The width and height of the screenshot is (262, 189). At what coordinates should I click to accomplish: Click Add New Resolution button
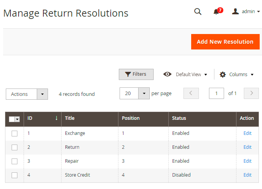click(225, 42)
